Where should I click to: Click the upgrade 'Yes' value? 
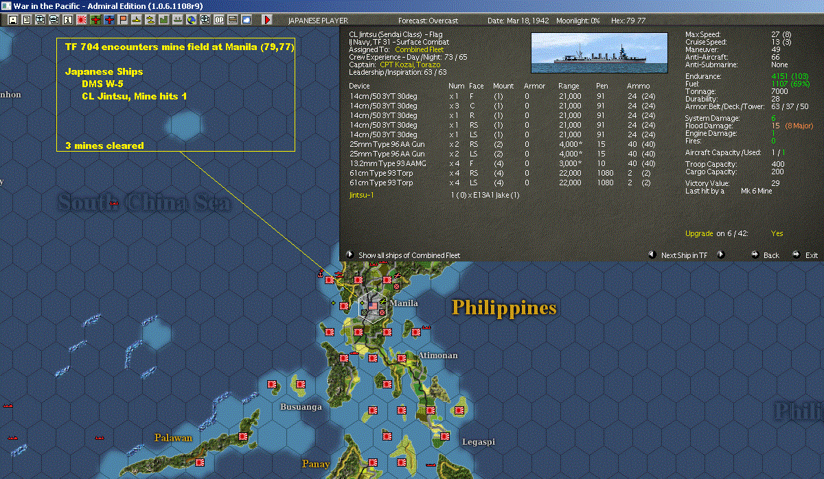777,233
